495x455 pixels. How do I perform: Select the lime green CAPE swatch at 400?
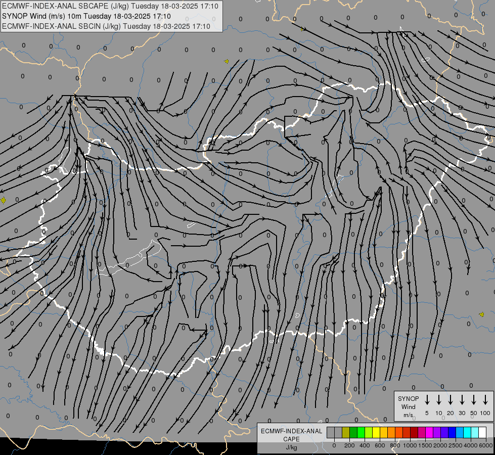click(x=369, y=432)
